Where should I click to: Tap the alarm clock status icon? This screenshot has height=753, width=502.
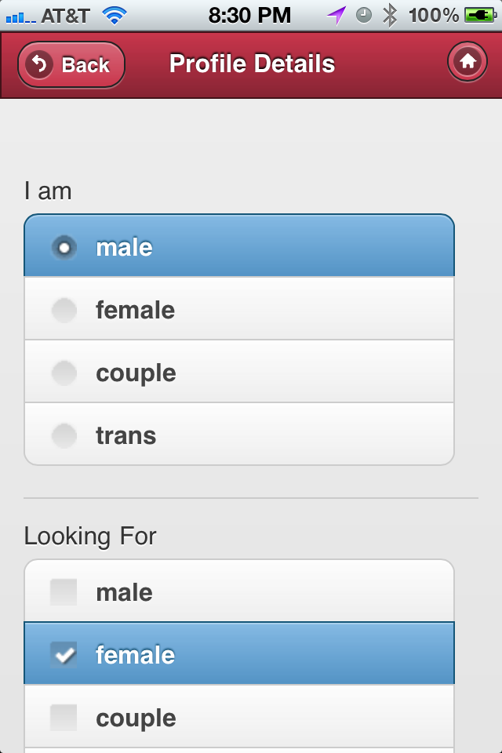point(363,15)
